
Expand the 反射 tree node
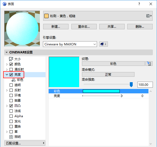click(x=7, y=90)
